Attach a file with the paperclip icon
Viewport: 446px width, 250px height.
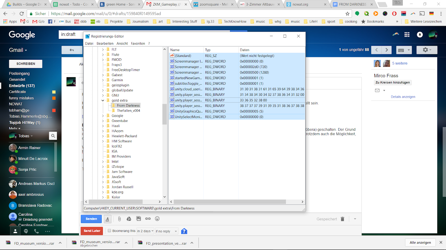tap(119, 219)
